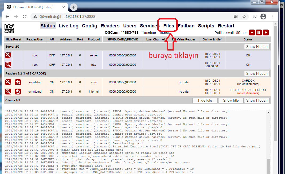Click the OSCam logo
Image resolution: width=285 pixels, height=174 pixels.
point(9,29)
